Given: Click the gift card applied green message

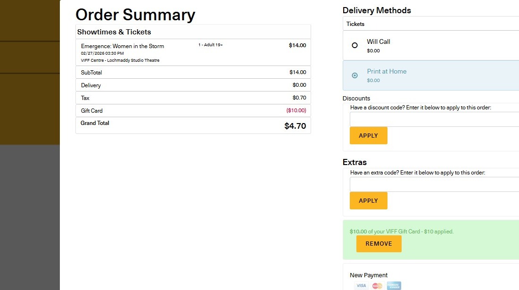Looking at the screenshot, I should tap(402, 232).
